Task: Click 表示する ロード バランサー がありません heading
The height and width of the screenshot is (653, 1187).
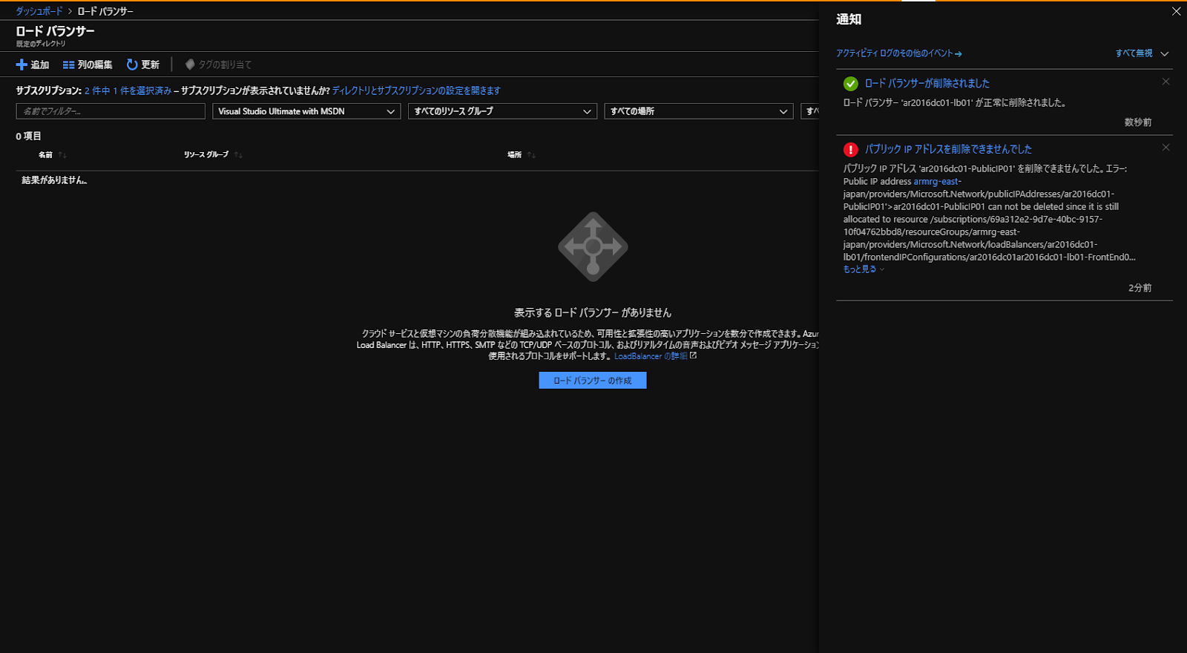Action: point(593,313)
